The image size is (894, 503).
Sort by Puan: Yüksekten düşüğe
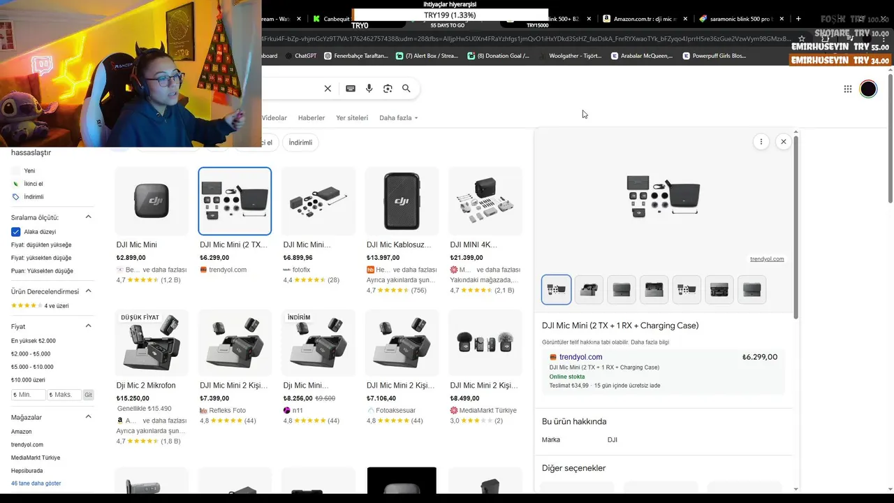42,271
